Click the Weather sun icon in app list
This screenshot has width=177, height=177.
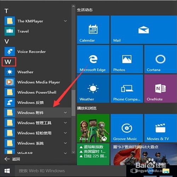[x=10, y=72]
